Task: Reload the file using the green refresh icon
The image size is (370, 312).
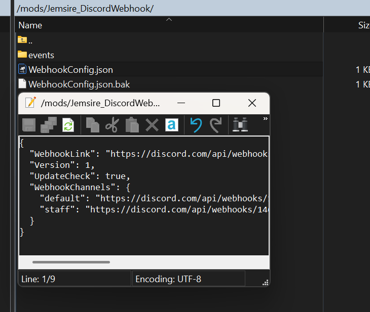Action: point(68,125)
